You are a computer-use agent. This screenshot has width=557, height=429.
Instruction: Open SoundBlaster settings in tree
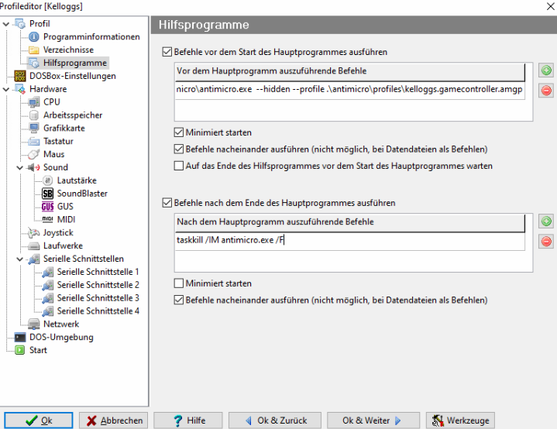81,194
